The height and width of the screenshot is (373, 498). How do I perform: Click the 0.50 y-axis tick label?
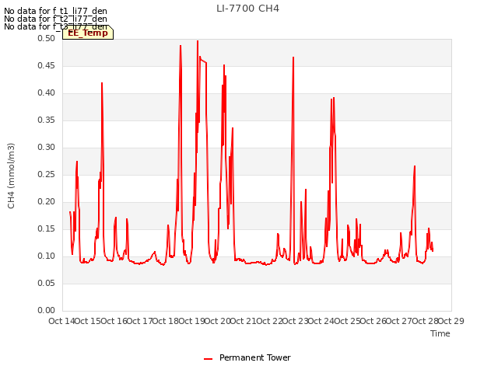click(46, 38)
